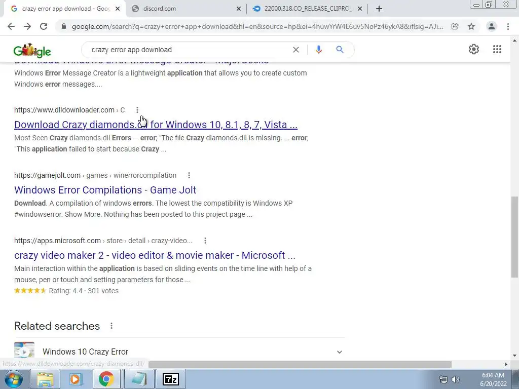The image size is (519, 389).
Task: Switch to the discord.com tab
Action: 186,9
